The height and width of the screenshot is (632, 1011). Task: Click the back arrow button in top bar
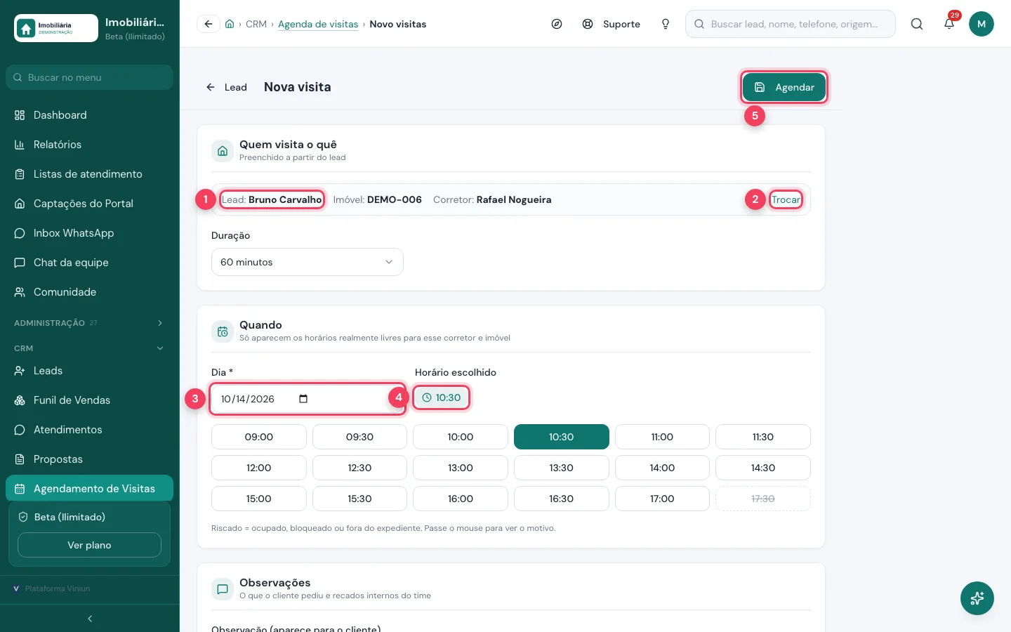[x=209, y=24]
